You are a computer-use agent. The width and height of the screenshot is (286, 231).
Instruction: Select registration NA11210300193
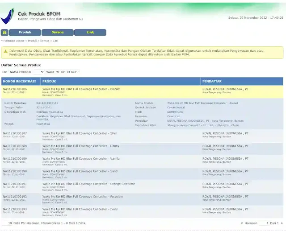(15, 209)
